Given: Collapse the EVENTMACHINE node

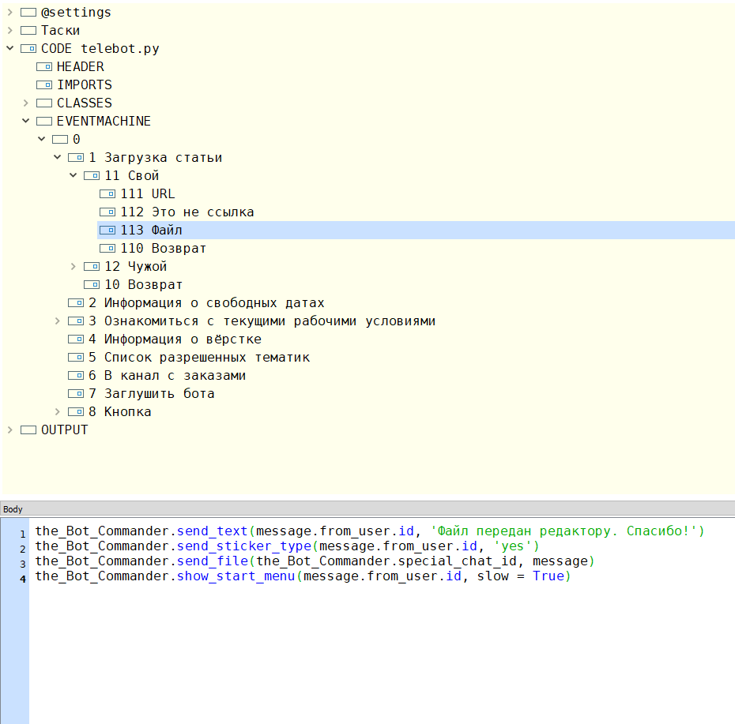Looking at the screenshot, I should (x=26, y=121).
